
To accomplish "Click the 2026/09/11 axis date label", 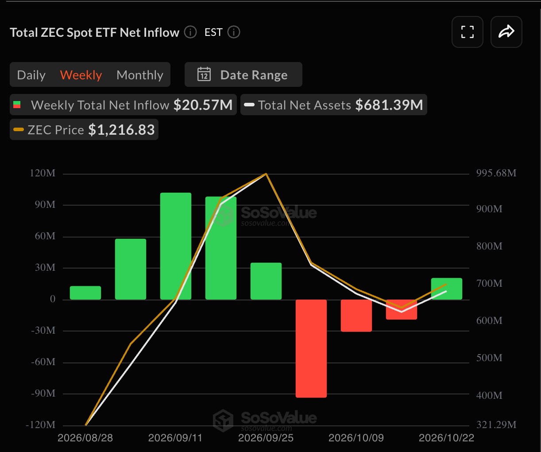I will coord(175,438).
